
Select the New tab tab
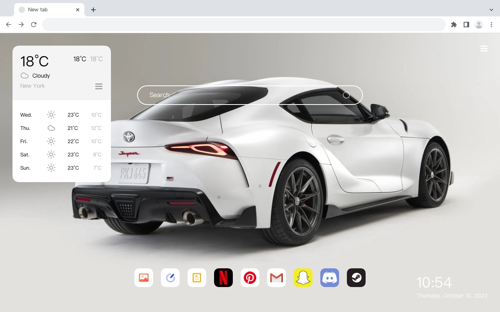(49, 10)
